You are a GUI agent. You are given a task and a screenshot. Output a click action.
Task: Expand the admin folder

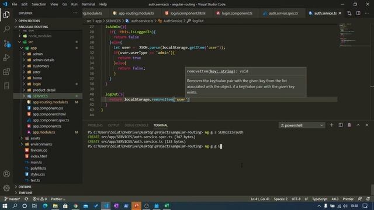(x=48, y=54)
